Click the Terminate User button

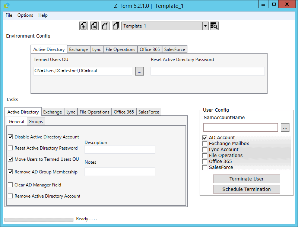point(247,179)
